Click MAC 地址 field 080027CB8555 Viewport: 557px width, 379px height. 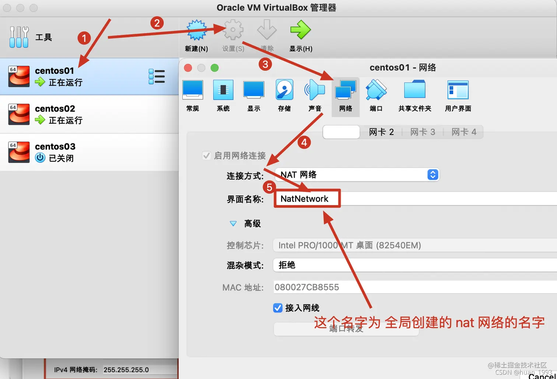coord(415,287)
